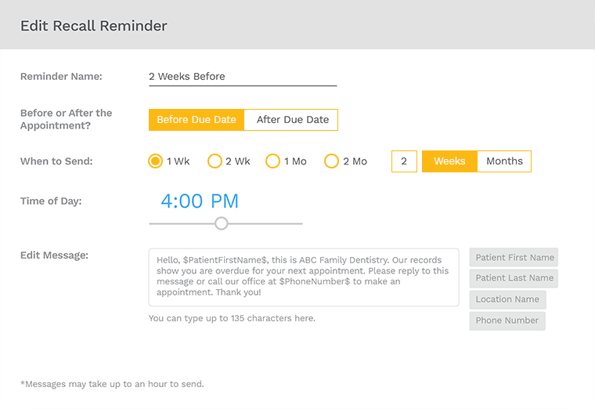Screen dimensions: 595x409
Task: Click the Reminder Name text field
Action: point(243,77)
